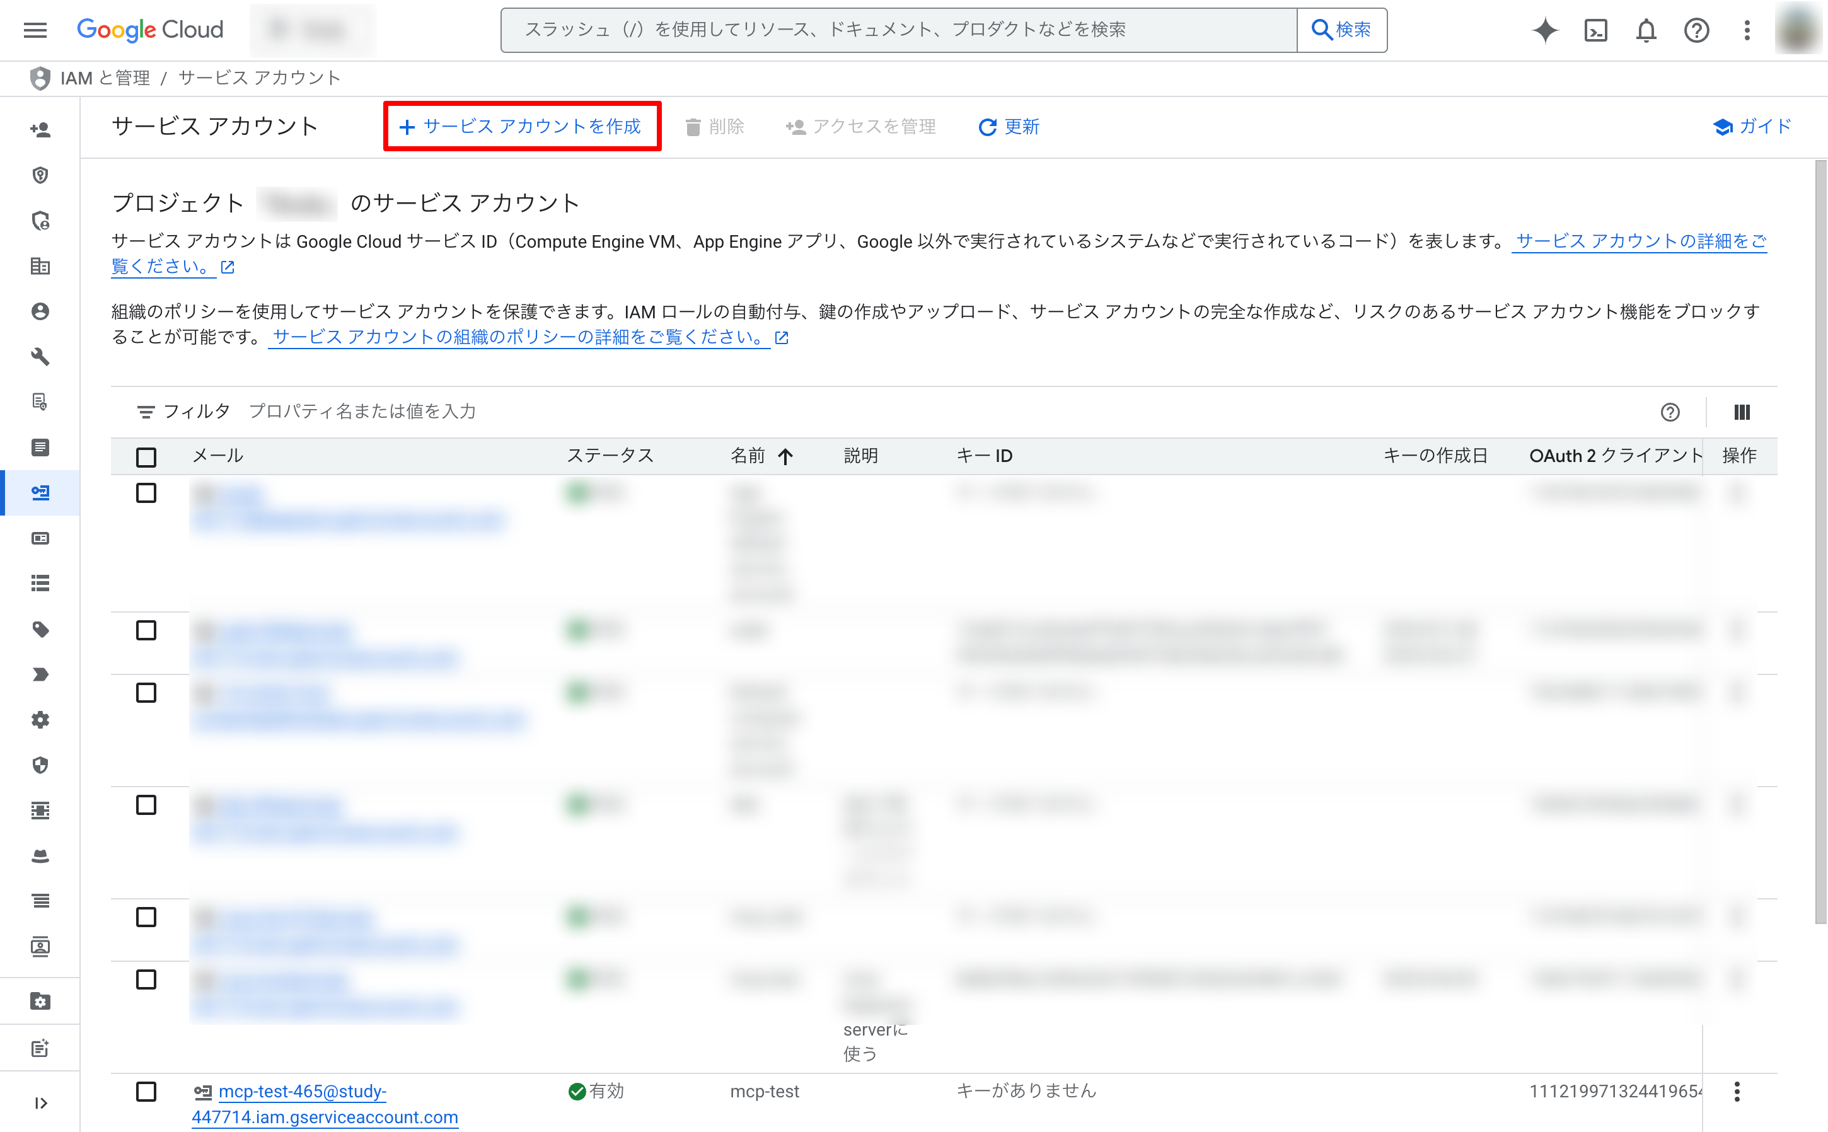Open the Settings gear icon in sidebar
The height and width of the screenshot is (1132, 1828).
click(x=40, y=720)
